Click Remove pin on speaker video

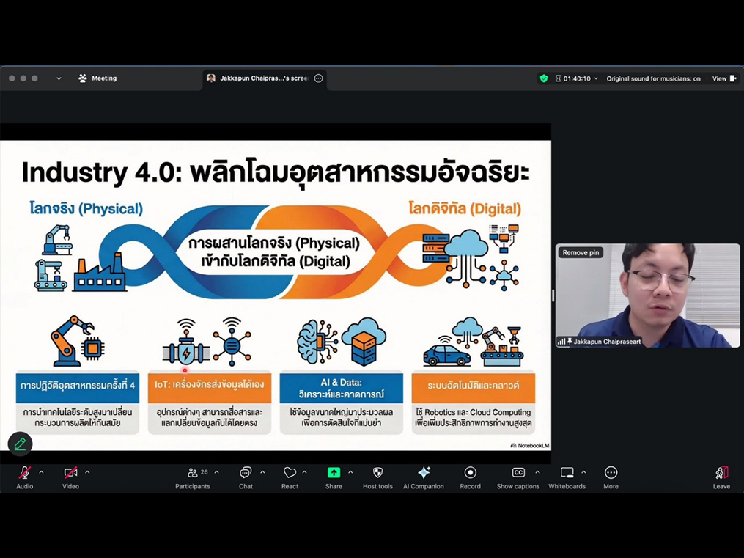(x=581, y=252)
